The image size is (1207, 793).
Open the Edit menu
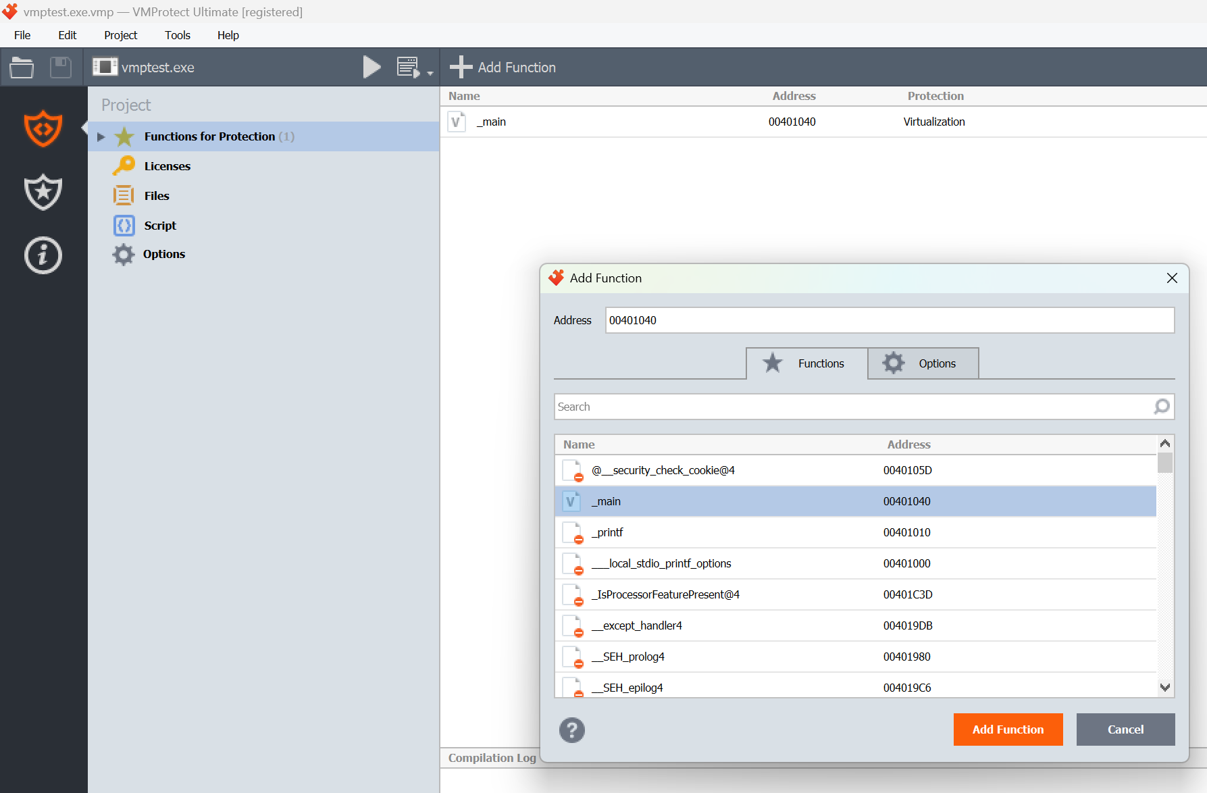[x=67, y=35]
